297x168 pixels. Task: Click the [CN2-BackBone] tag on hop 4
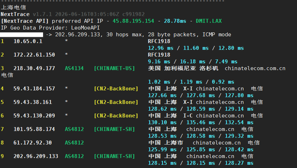116,88
